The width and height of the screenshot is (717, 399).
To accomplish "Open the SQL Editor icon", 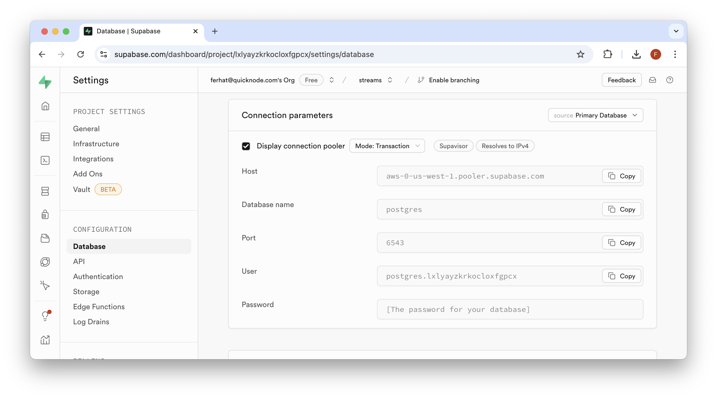I will coord(45,160).
